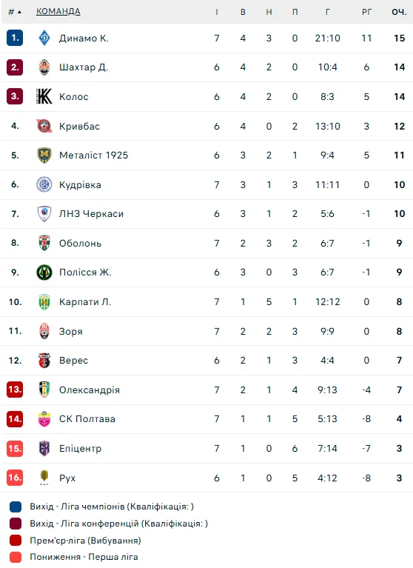Click the light red Пониження legend swatch
Screen dimensions: 413x568
(16, 557)
